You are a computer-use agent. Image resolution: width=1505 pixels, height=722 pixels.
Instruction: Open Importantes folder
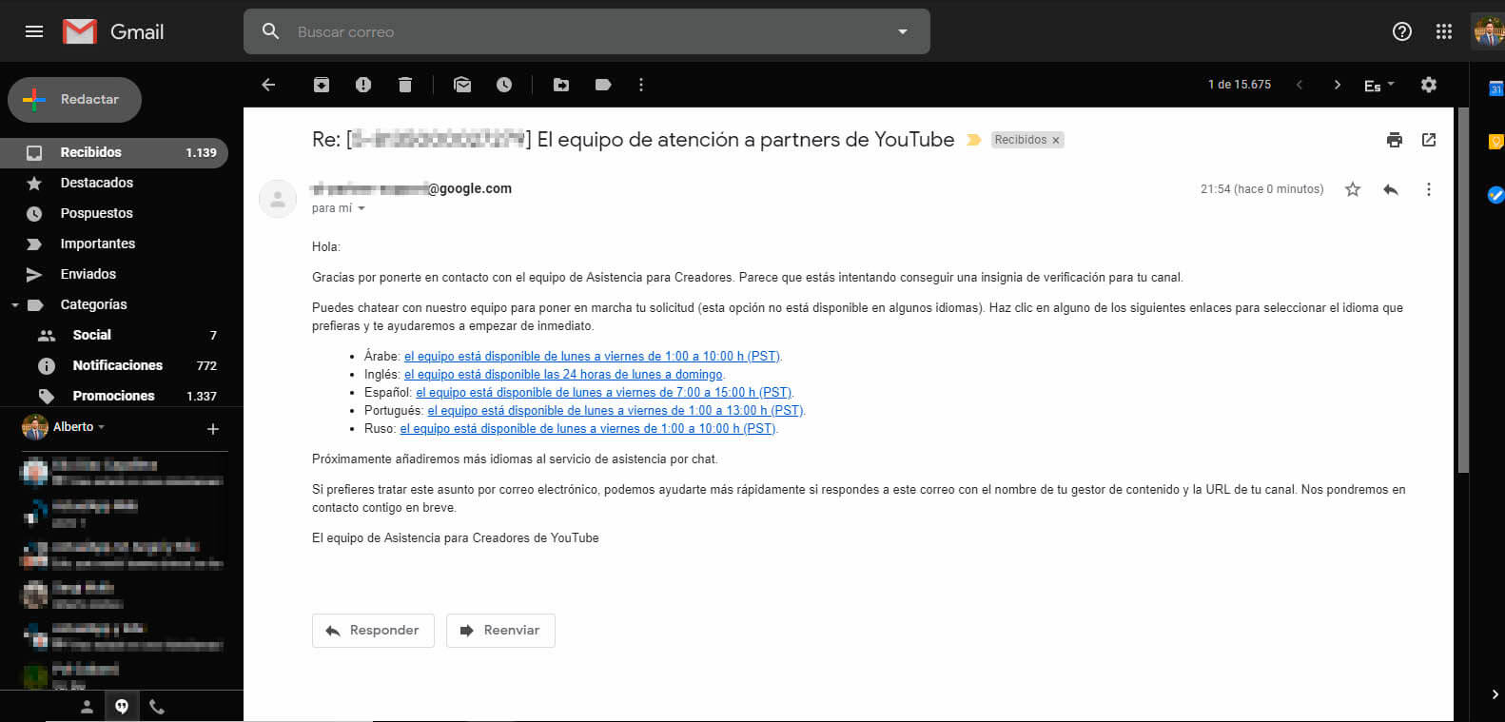click(x=114, y=244)
